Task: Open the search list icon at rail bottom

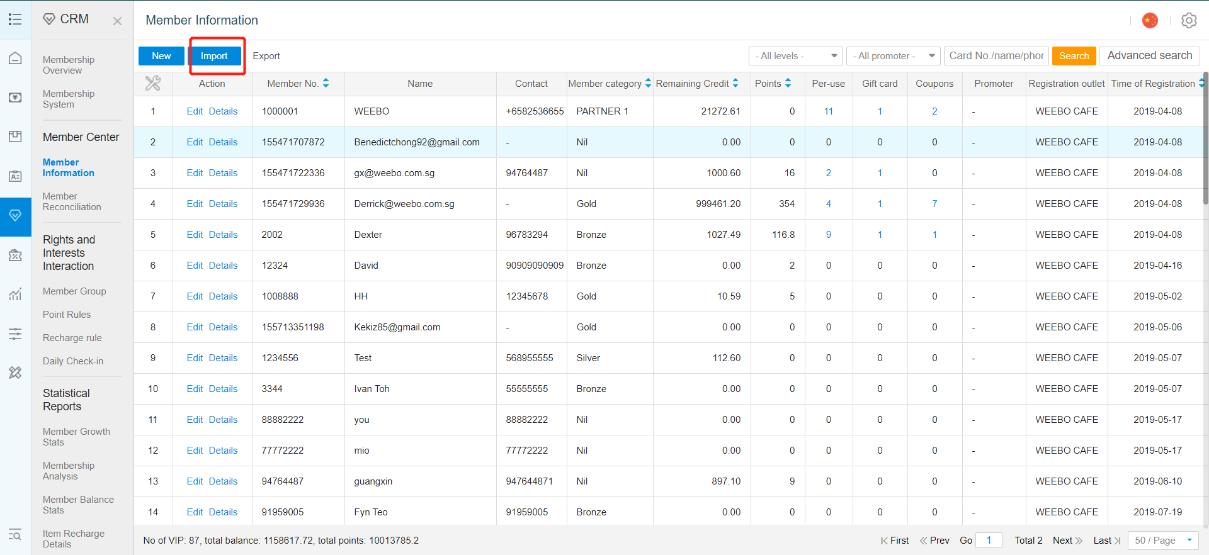Action: [15, 534]
